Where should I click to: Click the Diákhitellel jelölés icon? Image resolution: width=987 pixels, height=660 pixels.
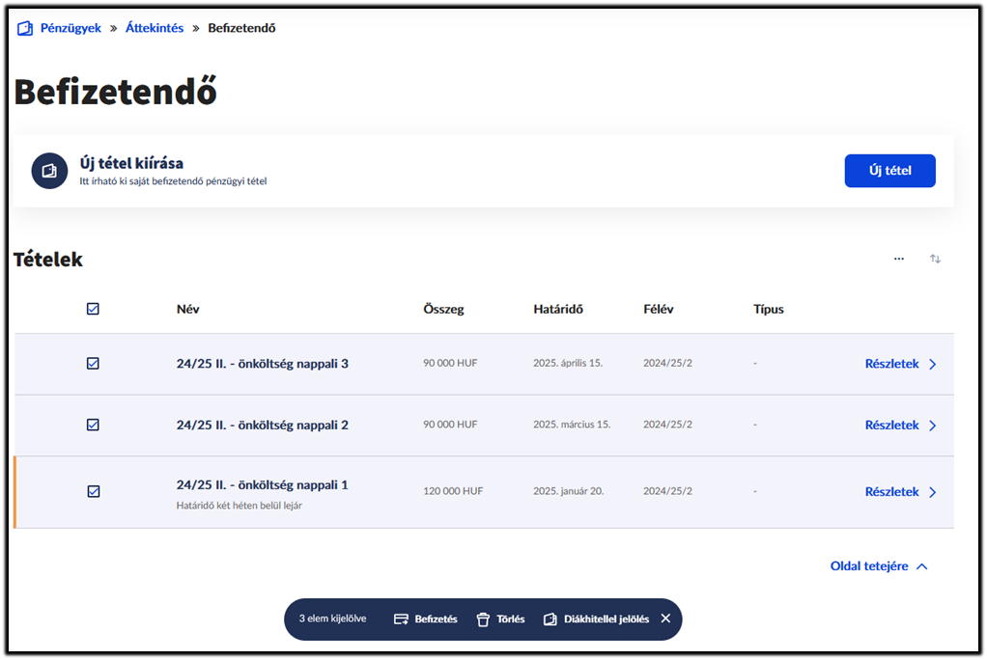[550, 619]
